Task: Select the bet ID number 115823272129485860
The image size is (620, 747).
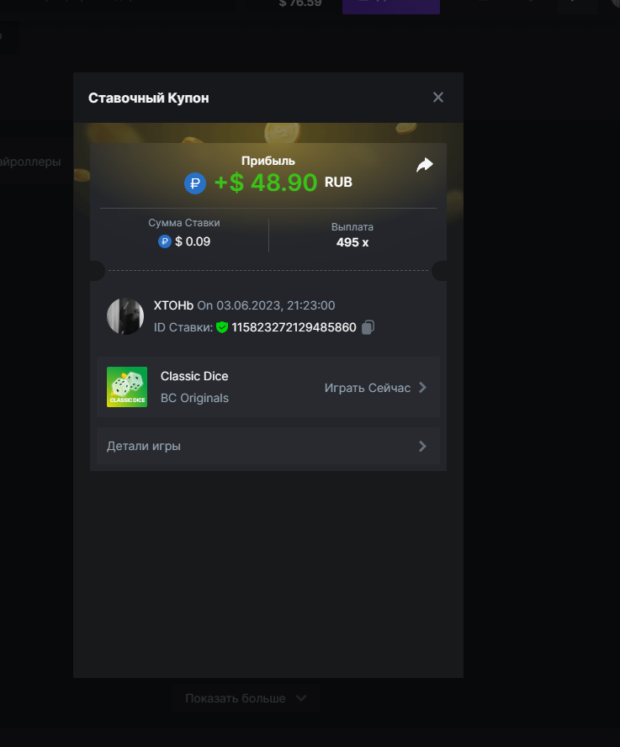Action: point(294,327)
